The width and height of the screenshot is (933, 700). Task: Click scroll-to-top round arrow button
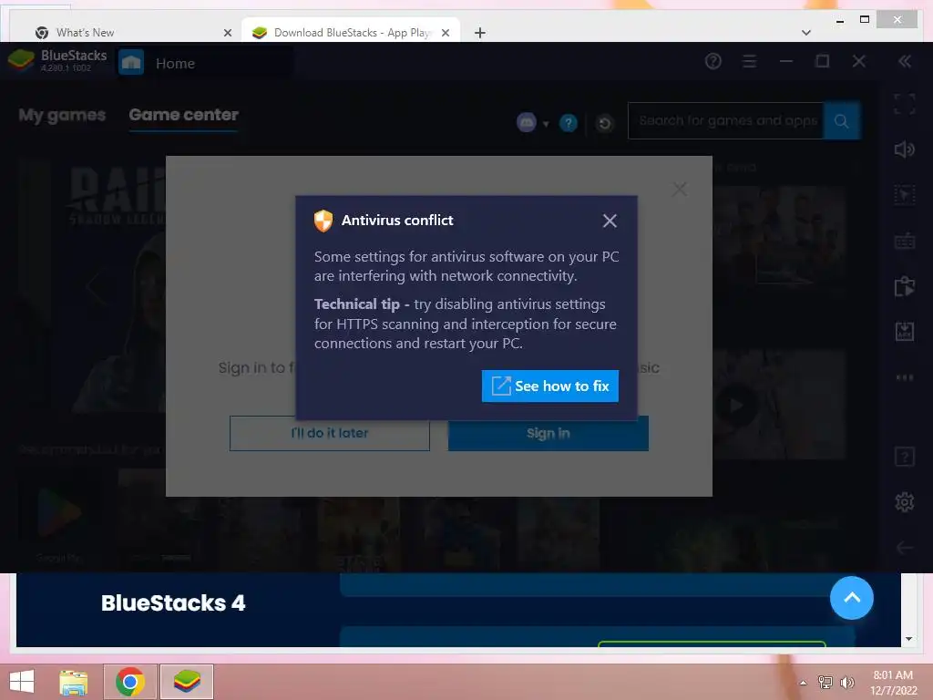click(852, 598)
